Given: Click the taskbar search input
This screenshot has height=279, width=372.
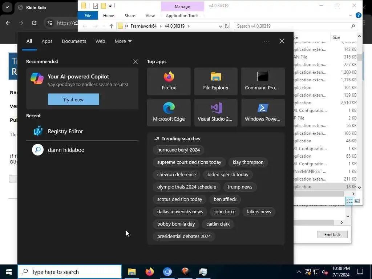Looking at the screenshot, I should point(70,272).
